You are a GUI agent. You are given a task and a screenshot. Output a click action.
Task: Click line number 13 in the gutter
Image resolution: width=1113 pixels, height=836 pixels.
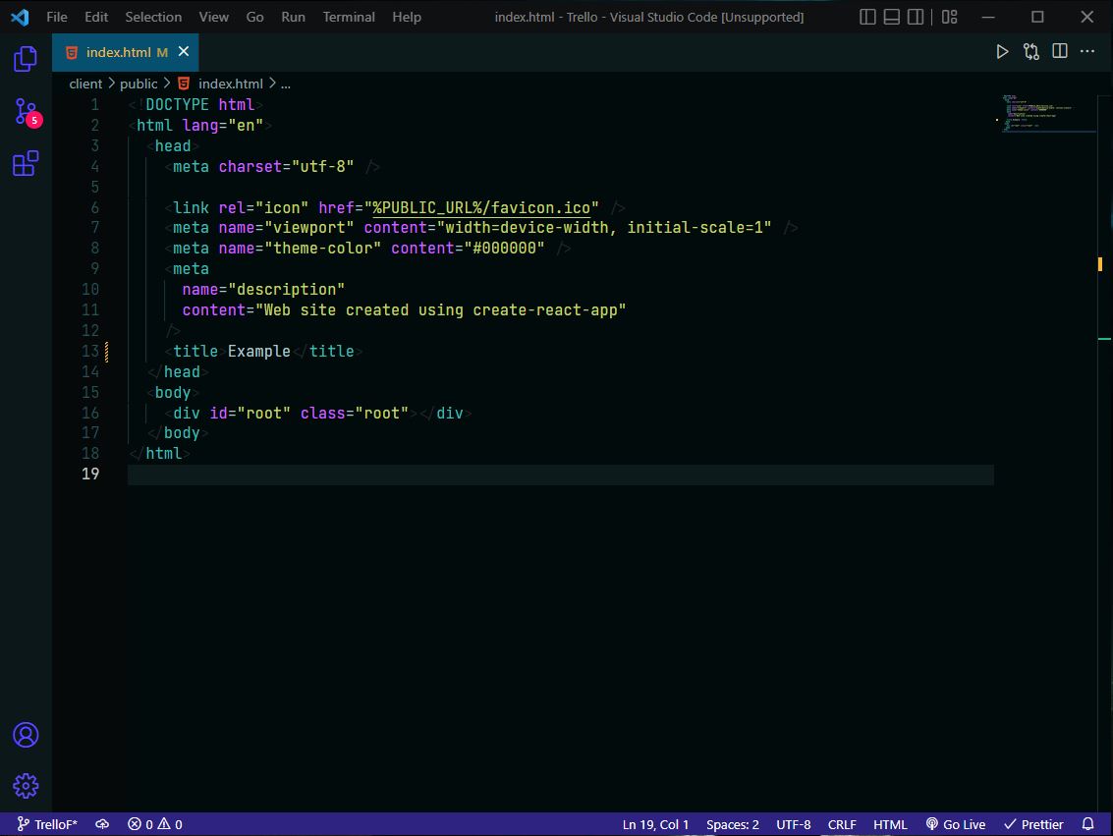pos(90,352)
